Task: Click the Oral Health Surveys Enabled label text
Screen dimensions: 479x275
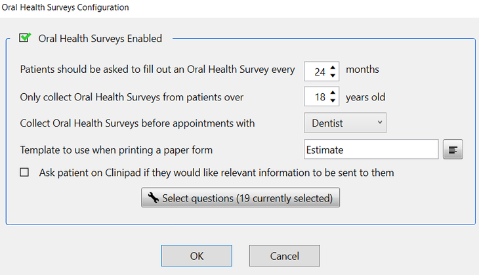Action: click(100, 39)
